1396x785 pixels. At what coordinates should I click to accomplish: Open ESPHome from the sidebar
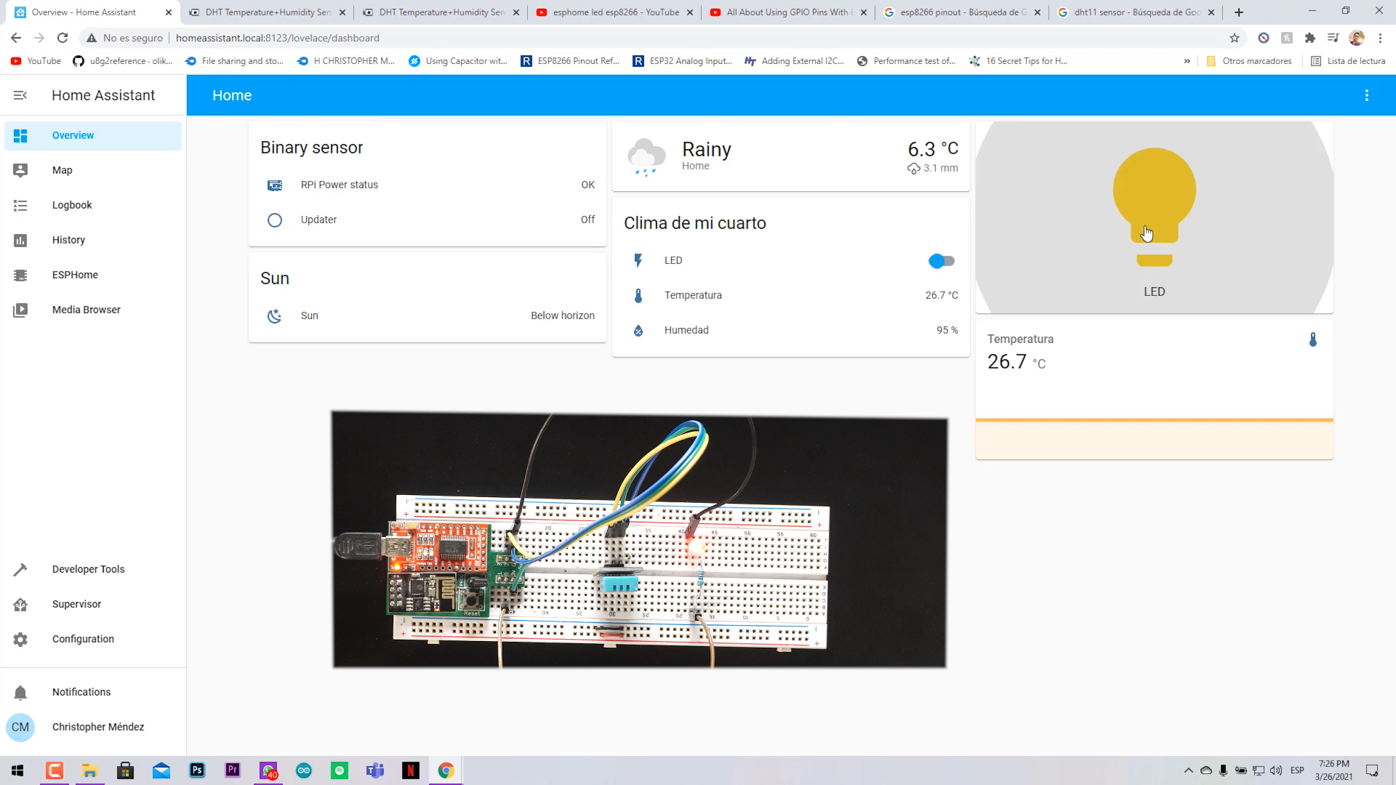(x=75, y=275)
